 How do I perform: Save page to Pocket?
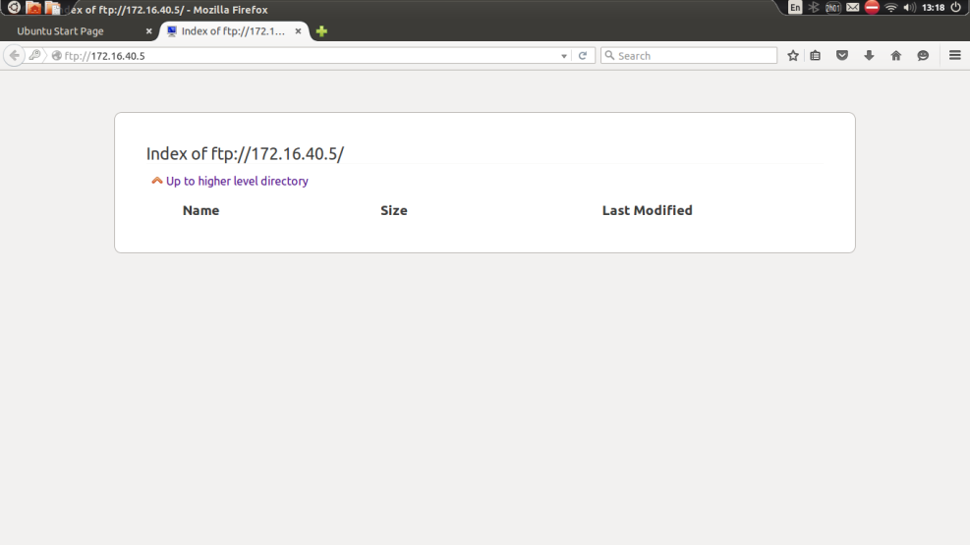coord(842,56)
